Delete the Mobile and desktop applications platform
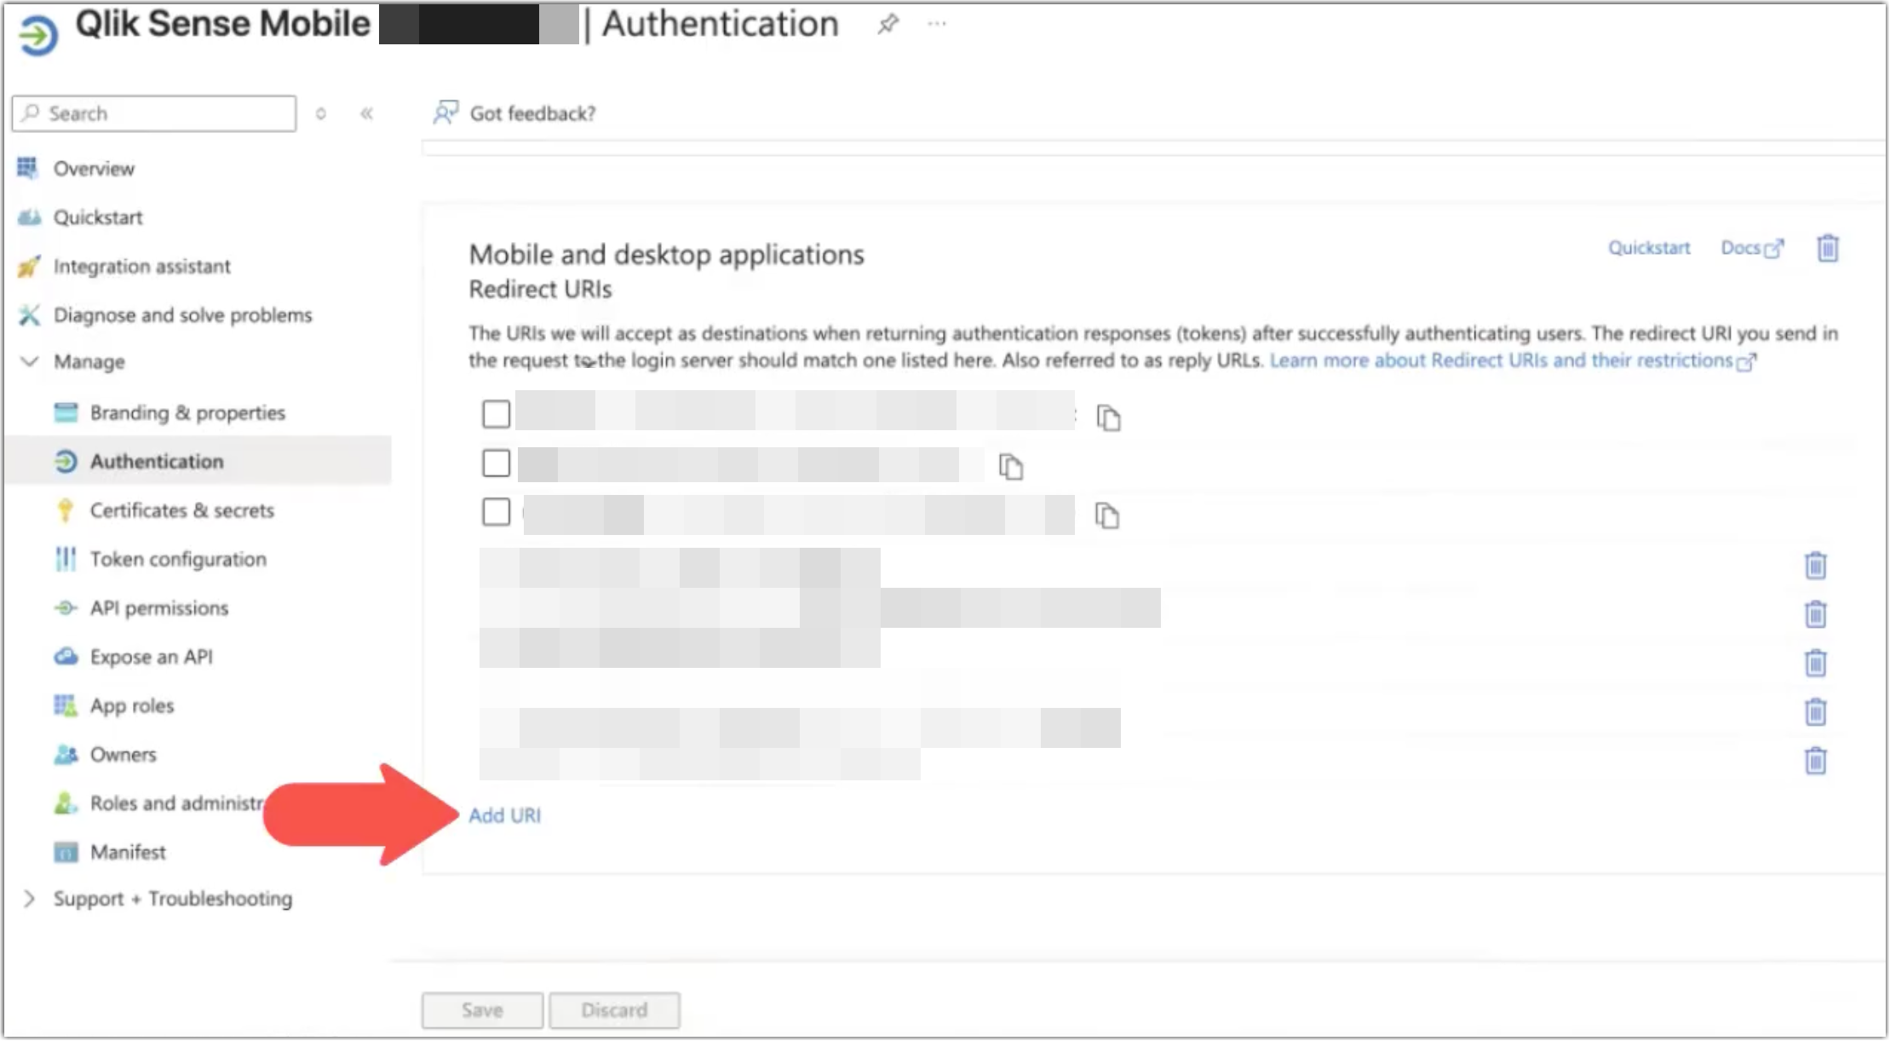Viewport: 1890px width, 1041px height. [1828, 248]
